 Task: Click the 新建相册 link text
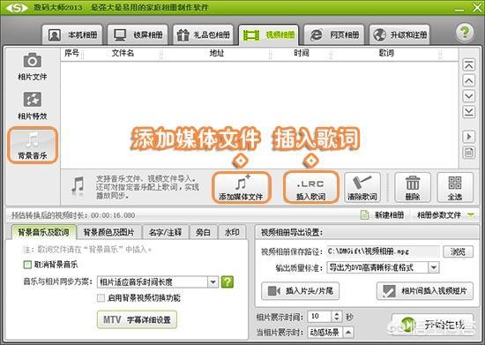(x=389, y=215)
